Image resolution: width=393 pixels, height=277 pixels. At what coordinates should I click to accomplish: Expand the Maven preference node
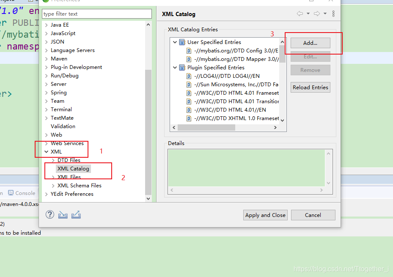click(47, 59)
